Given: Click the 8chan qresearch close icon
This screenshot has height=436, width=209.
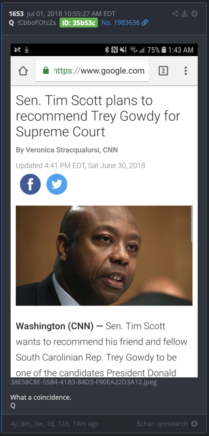Looking at the screenshot, I should [x=195, y=424].
